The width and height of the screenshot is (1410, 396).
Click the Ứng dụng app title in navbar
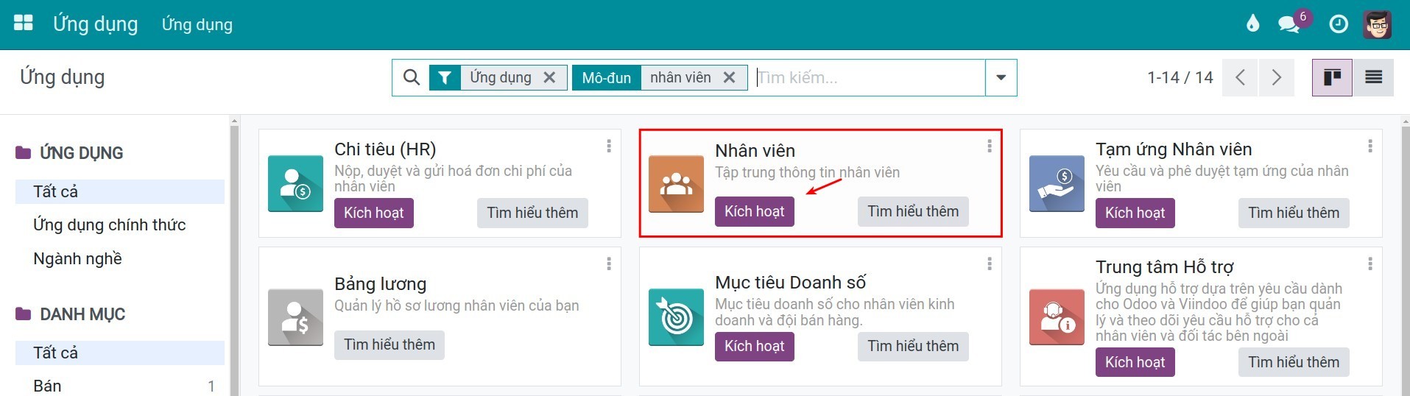(x=95, y=24)
